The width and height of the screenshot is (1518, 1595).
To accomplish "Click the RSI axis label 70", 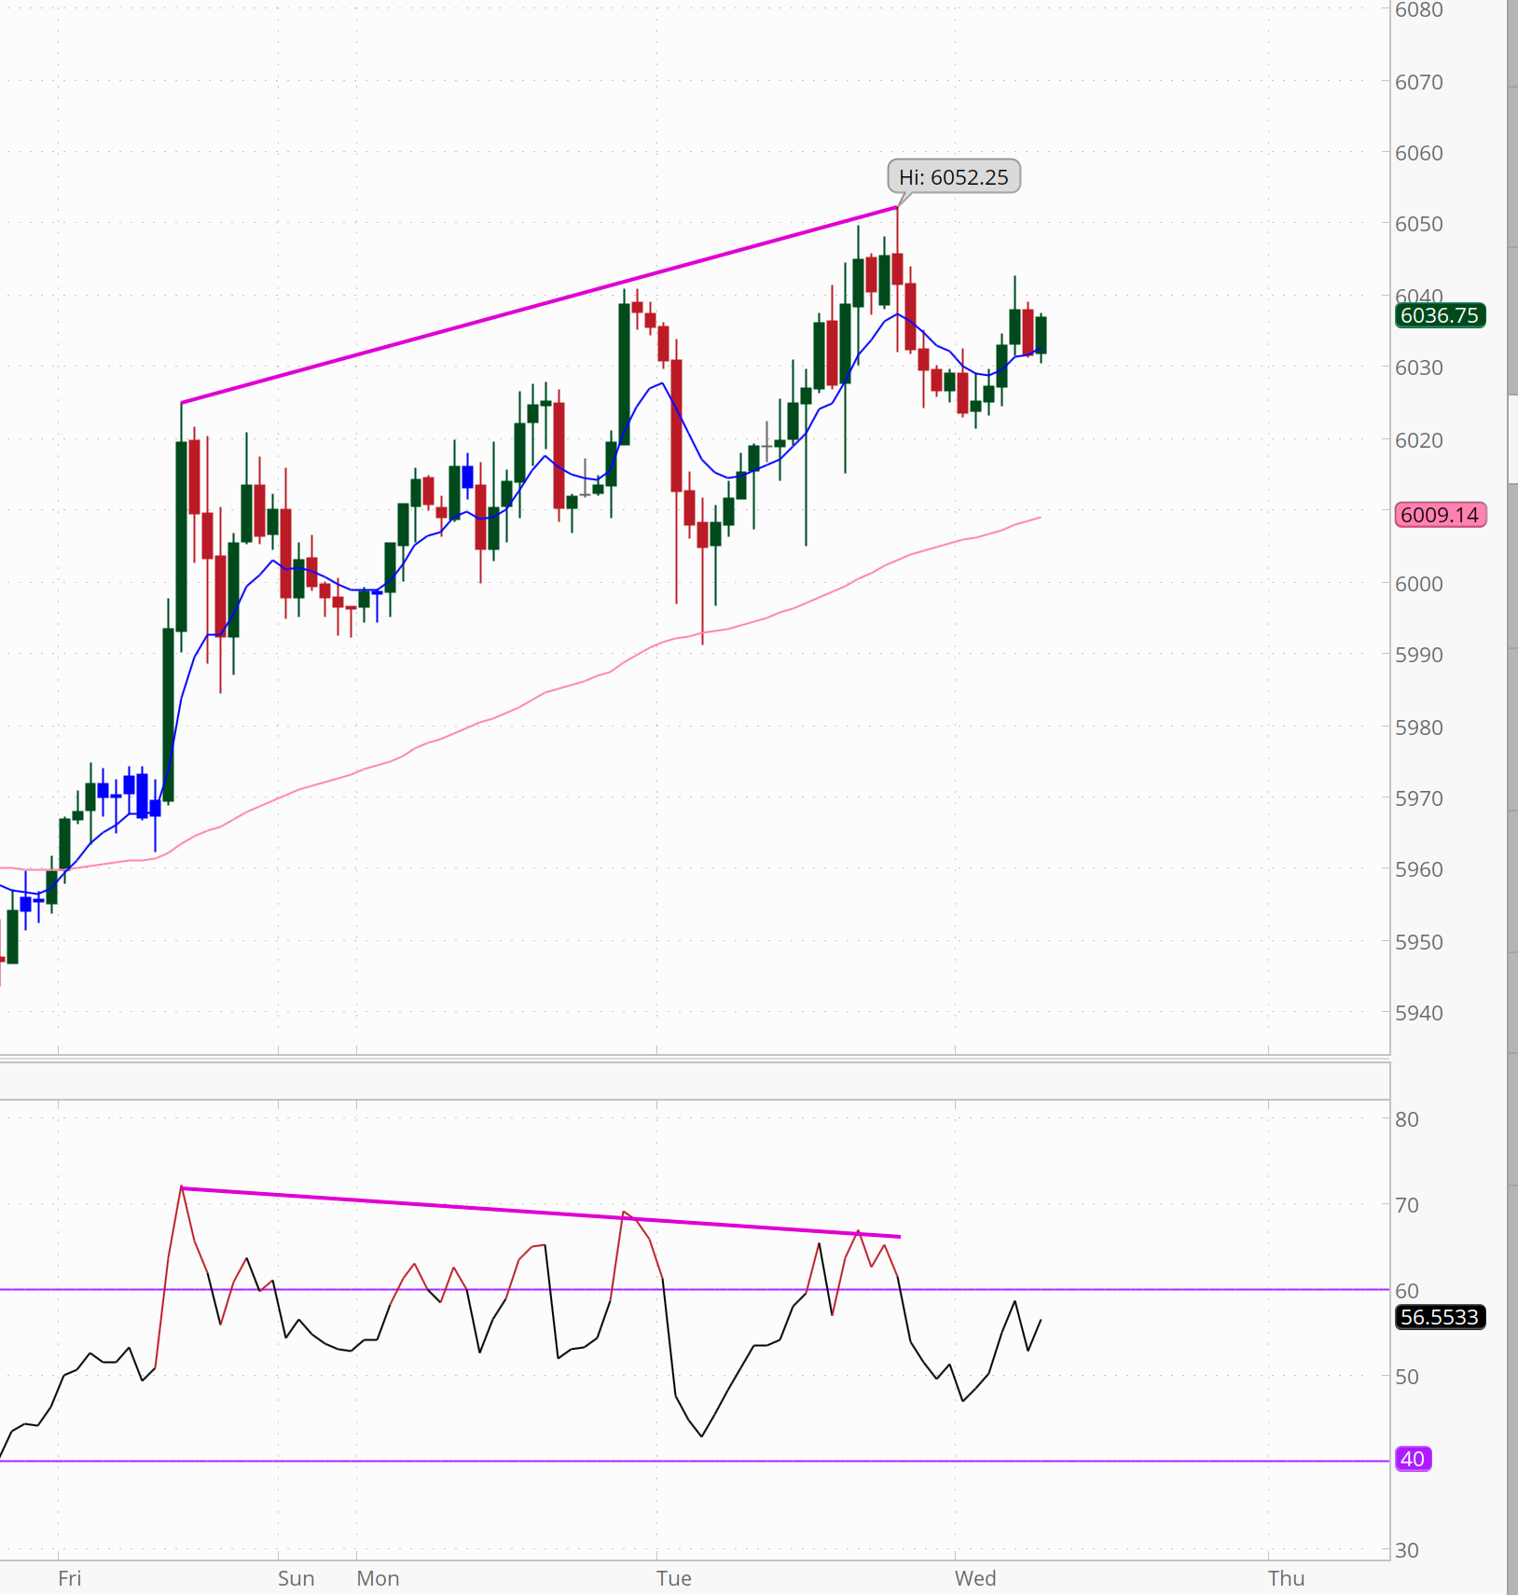I will pos(1407,1205).
